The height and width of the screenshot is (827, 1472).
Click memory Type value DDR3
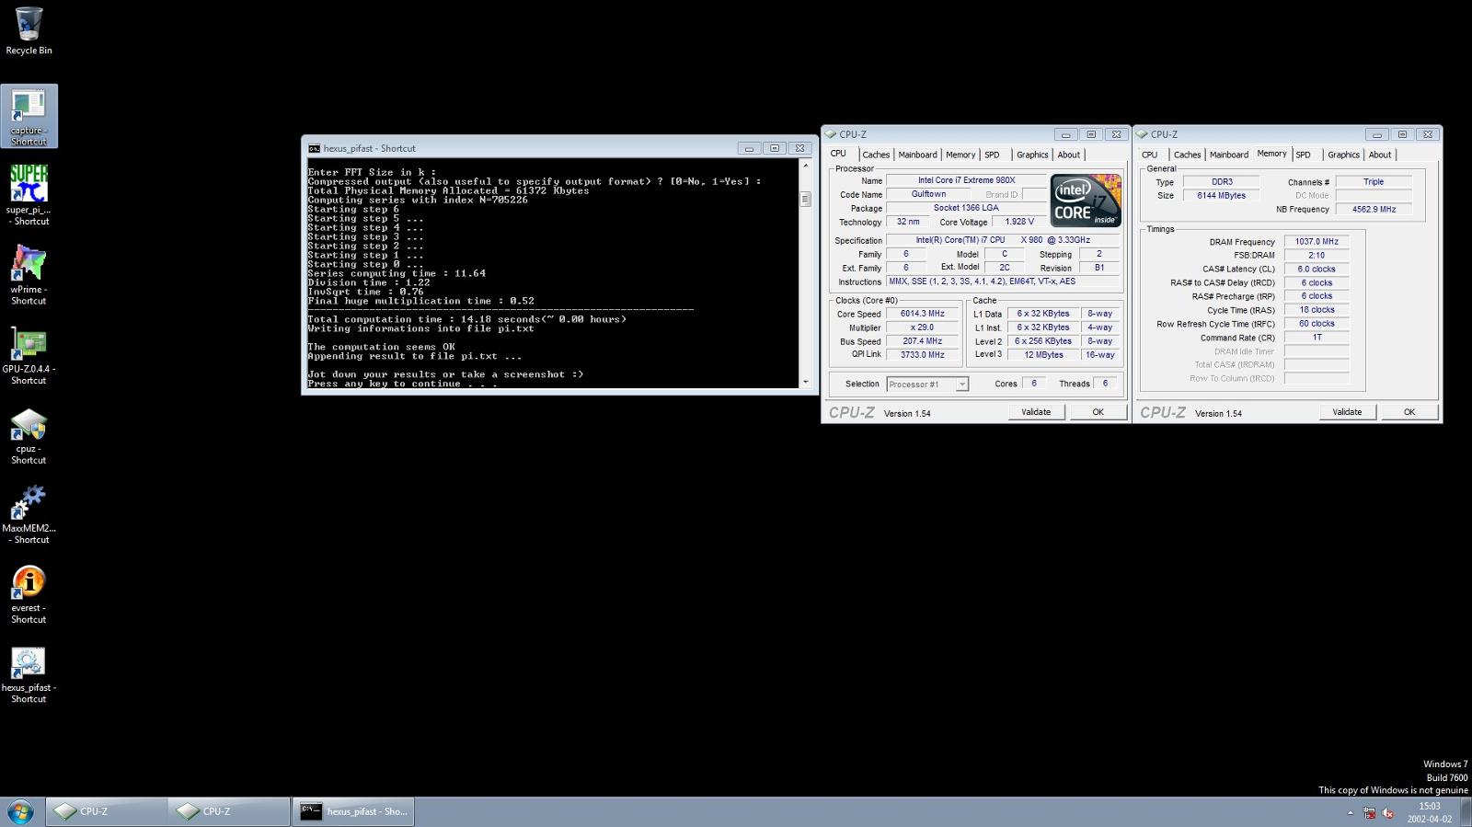coord(1221,182)
